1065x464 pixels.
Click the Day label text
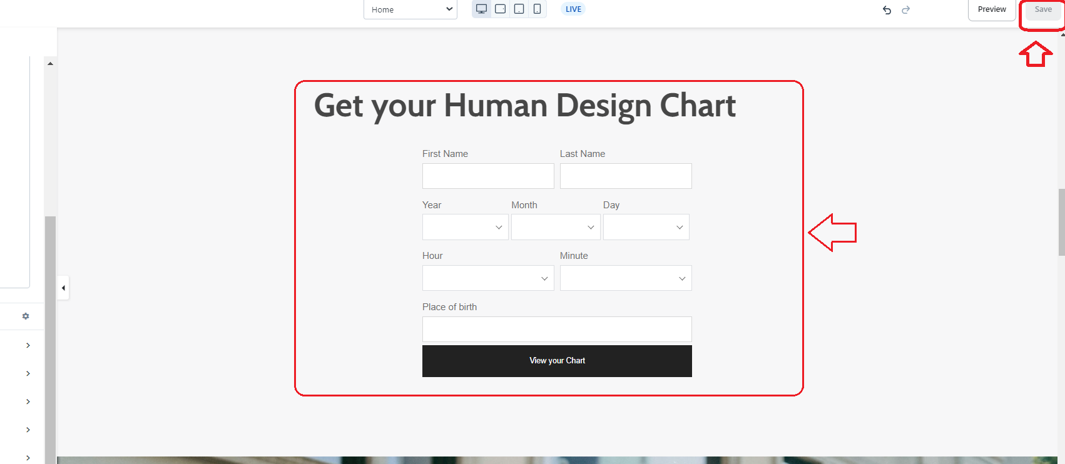point(611,205)
